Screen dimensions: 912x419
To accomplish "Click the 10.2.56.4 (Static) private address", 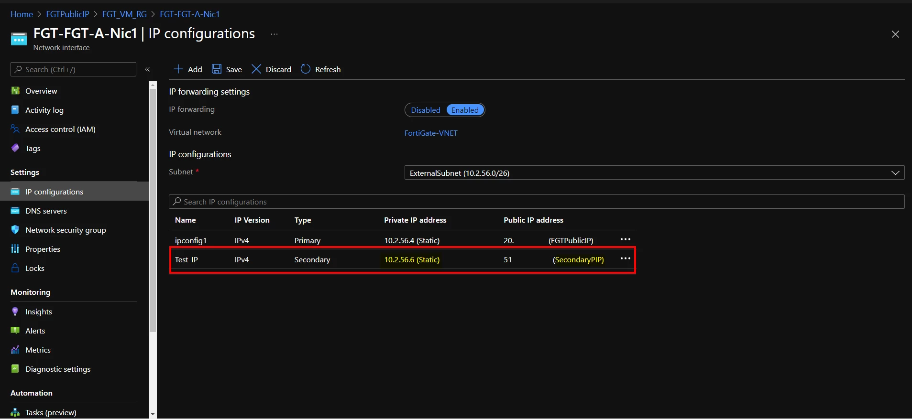I will pyautogui.click(x=412, y=240).
